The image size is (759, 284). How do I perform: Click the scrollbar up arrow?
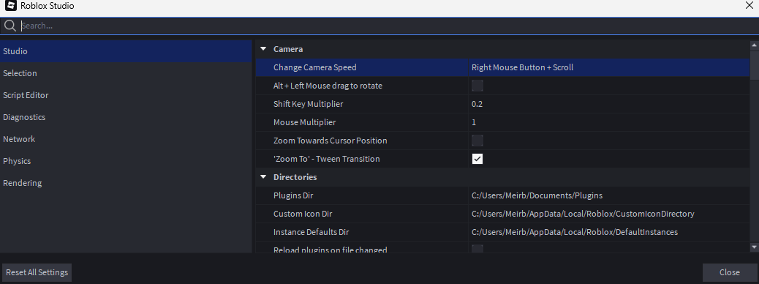click(754, 45)
